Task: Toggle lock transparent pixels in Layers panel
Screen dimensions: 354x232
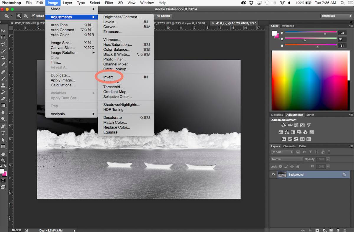Action: tap(281, 167)
